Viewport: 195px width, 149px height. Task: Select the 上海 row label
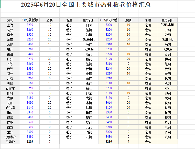point(10,25)
